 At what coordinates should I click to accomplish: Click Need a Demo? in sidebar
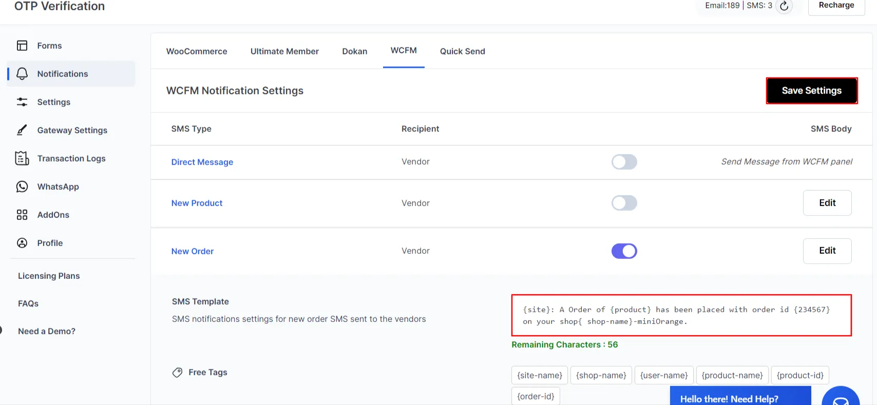[47, 331]
